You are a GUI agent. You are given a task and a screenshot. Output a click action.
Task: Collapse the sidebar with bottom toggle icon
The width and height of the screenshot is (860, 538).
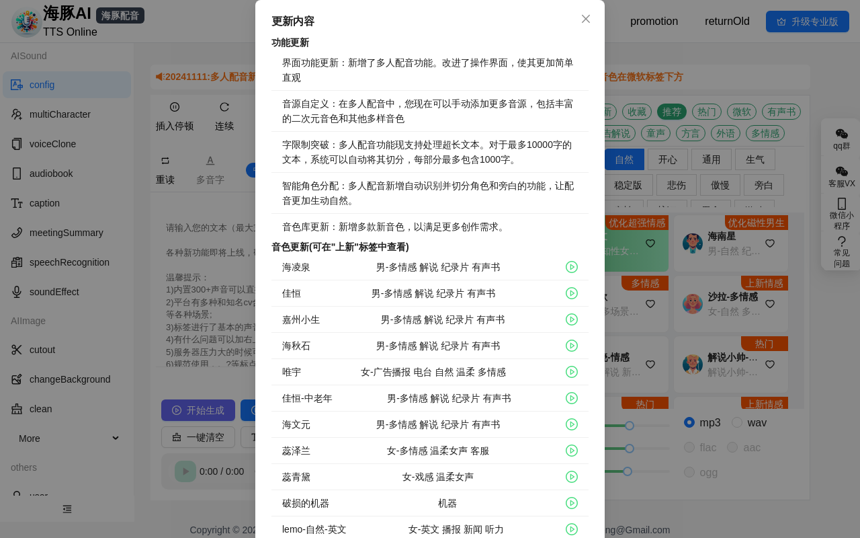67,509
